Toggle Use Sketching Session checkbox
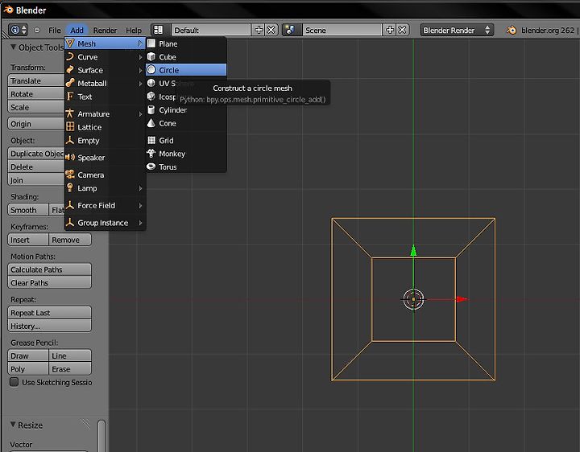The width and height of the screenshot is (580, 452). (14, 382)
